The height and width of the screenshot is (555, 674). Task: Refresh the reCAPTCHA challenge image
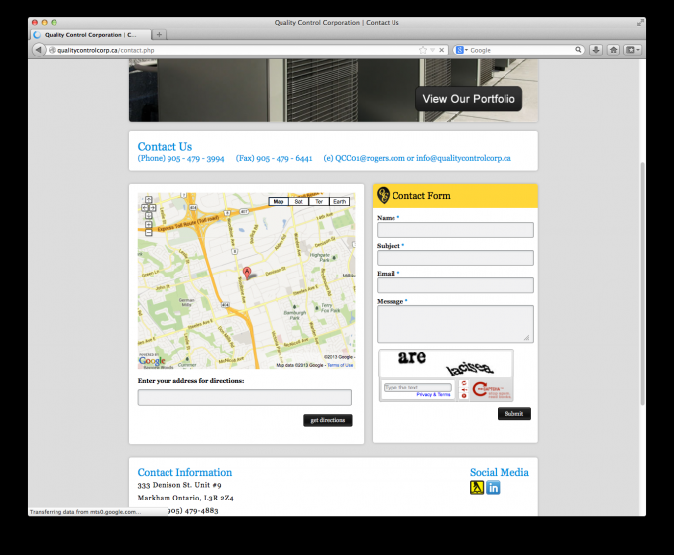[462, 380]
